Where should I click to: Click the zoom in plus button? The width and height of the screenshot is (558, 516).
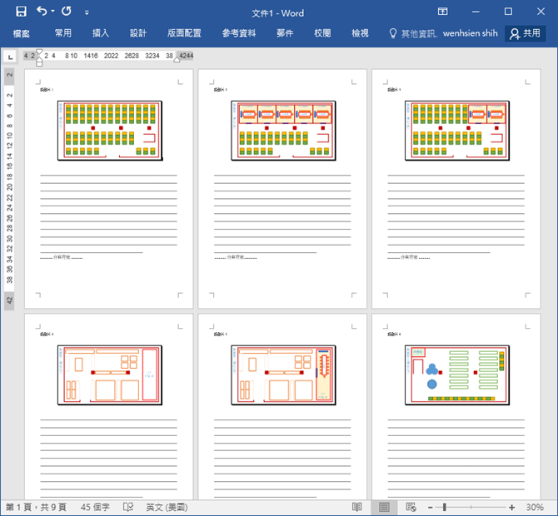coord(511,508)
